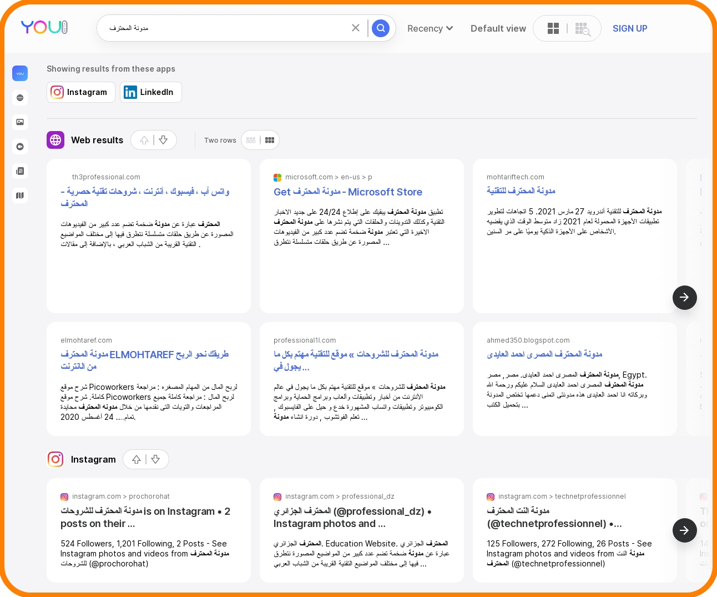717x597 pixels.
Task: Click the 'Two rows' label
Action: (x=220, y=141)
